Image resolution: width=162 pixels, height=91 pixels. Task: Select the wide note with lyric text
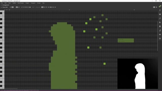pos(126,40)
